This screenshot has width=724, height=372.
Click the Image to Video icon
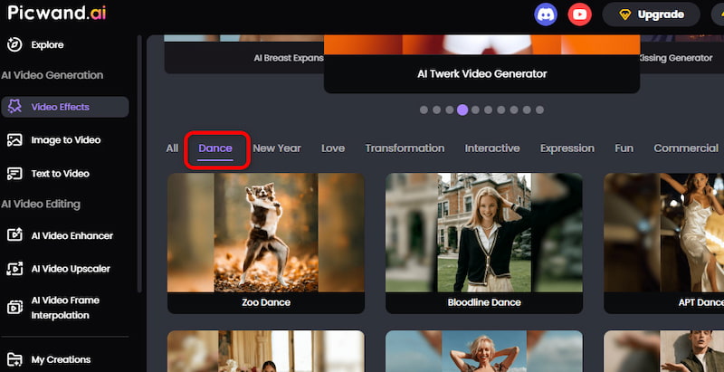[14, 140]
